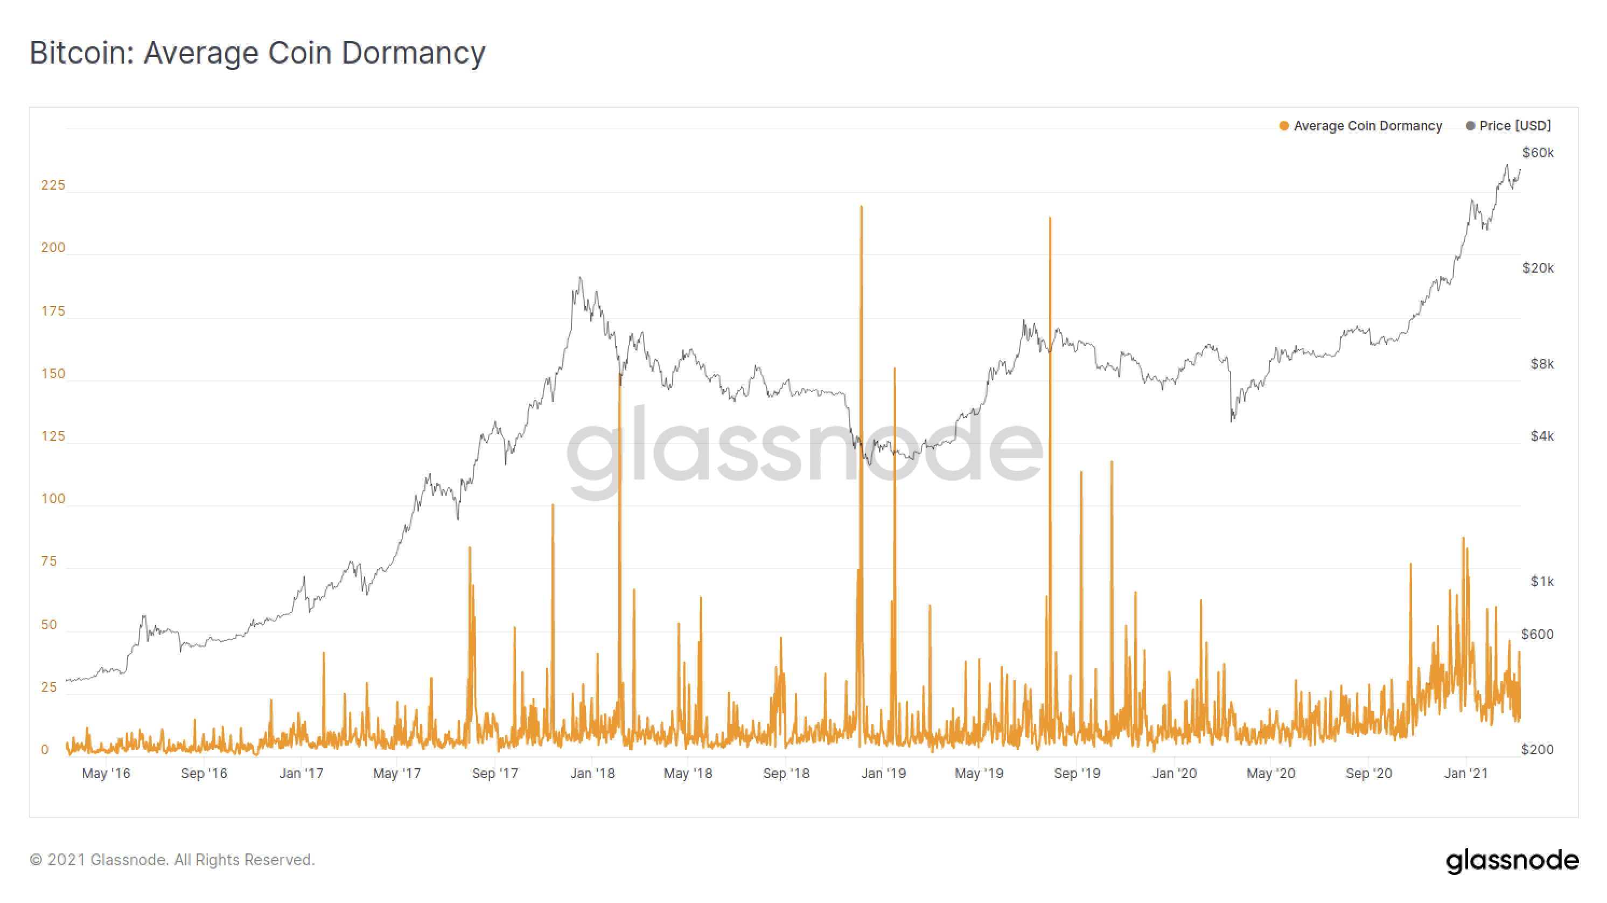Click the Jan '19 date tick label

click(x=883, y=773)
